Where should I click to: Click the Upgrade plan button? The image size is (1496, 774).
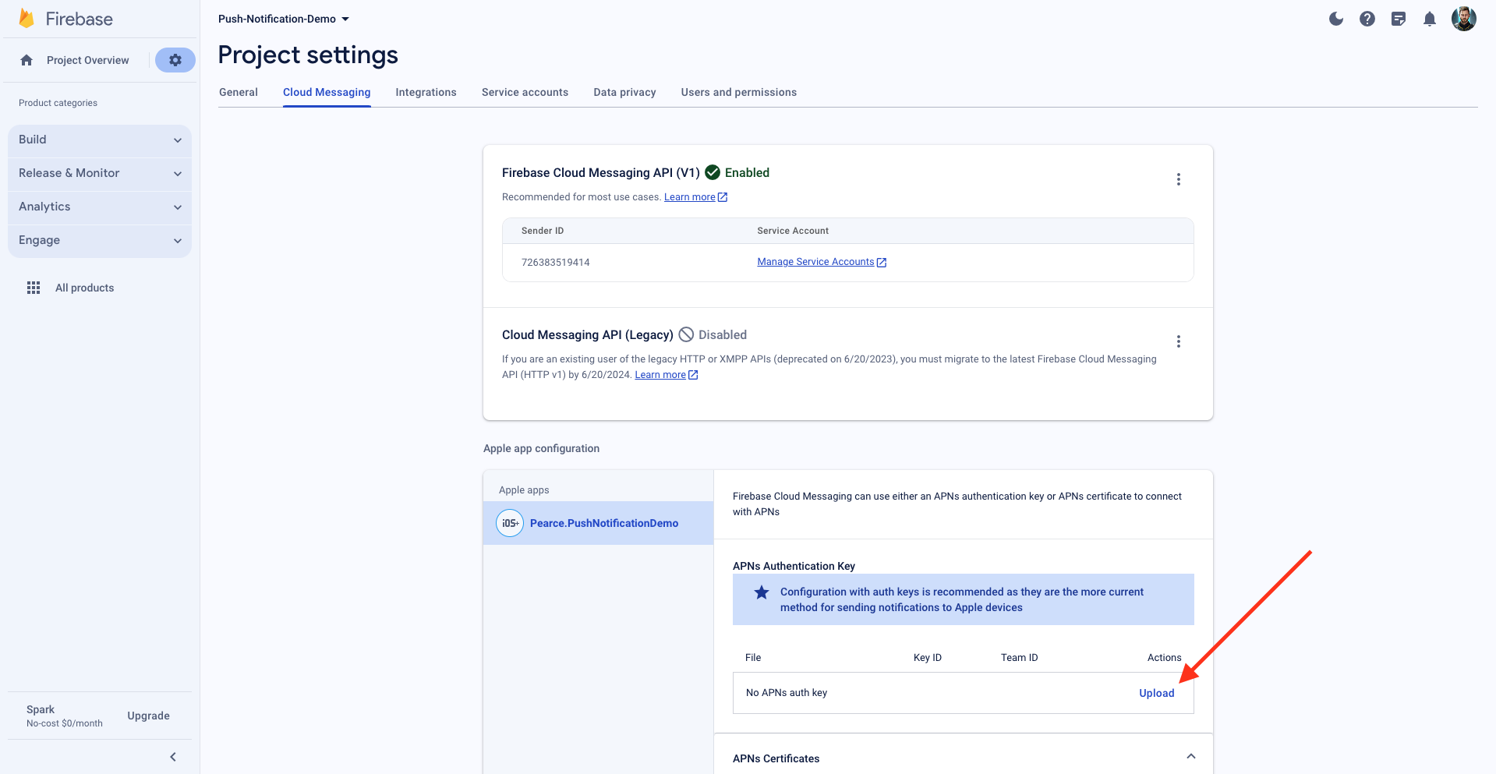[148, 716]
